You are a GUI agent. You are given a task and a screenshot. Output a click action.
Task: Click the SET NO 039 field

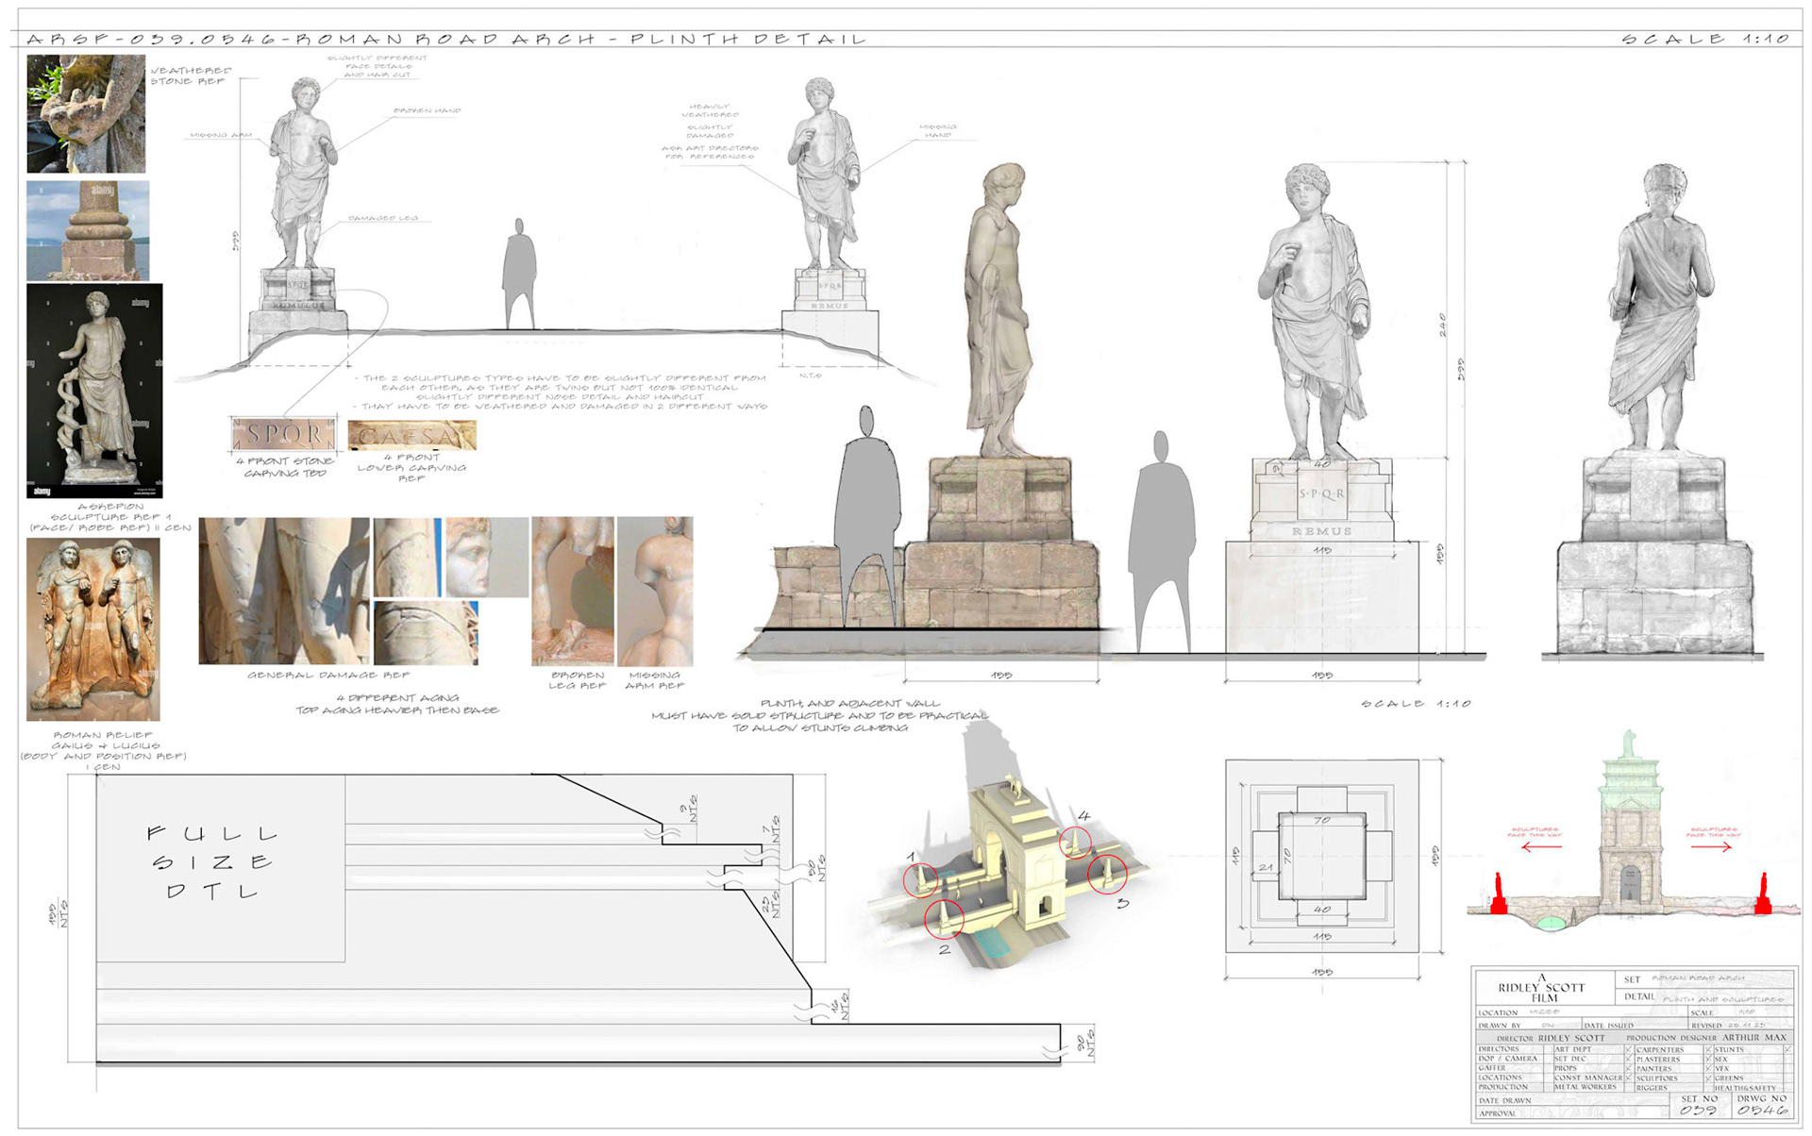(x=1699, y=1104)
